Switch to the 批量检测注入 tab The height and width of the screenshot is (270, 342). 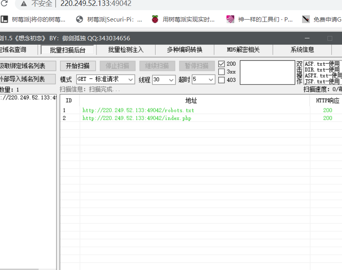tap(126, 50)
